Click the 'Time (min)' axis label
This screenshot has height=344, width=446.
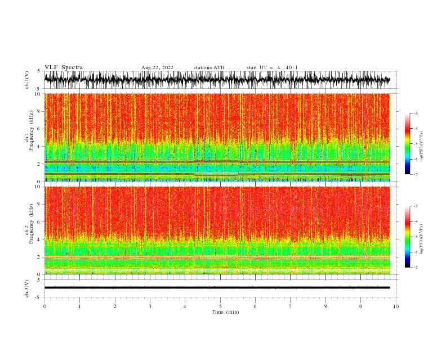(x=225, y=312)
